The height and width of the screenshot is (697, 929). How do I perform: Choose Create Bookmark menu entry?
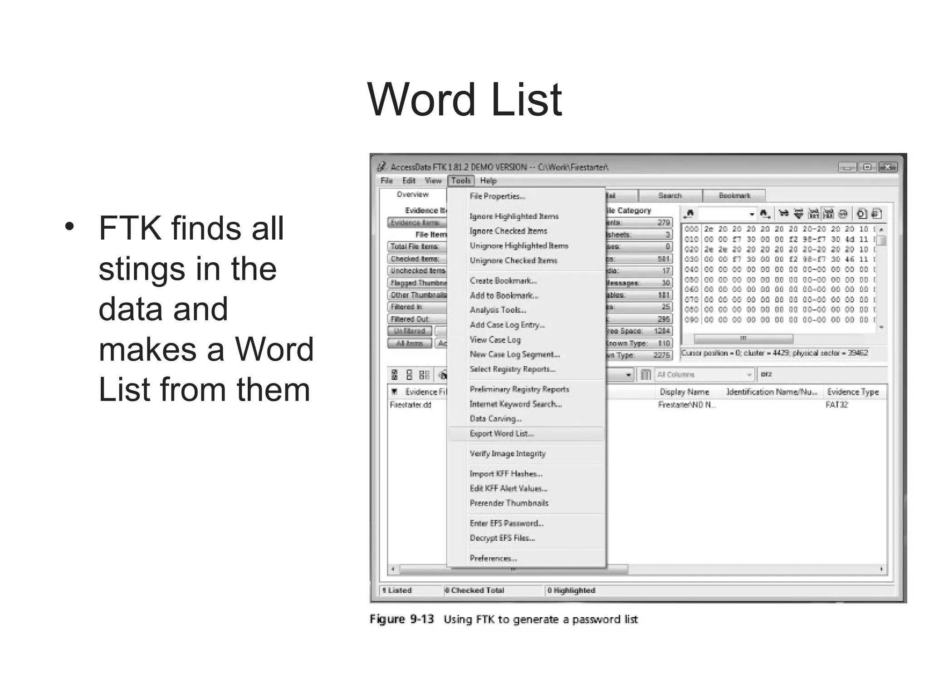click(526, 281)
